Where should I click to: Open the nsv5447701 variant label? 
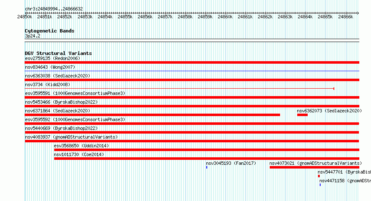coord(344,172)
